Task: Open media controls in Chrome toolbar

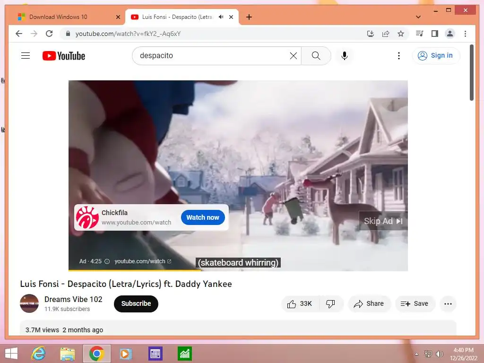Action: pos(419,34)
